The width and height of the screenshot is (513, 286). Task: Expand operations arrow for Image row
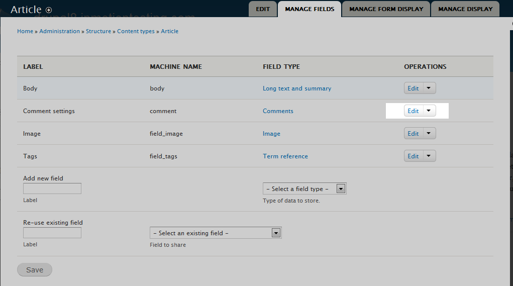point(429,133)
